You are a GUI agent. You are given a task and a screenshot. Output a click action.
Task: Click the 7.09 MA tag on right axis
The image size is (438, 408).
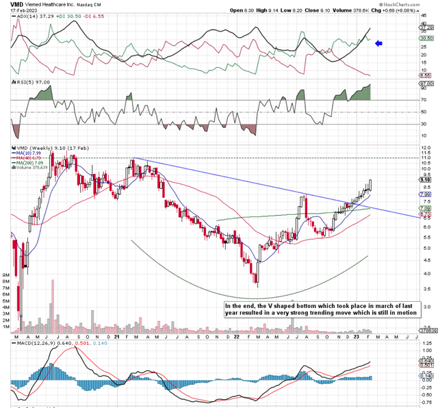(x=425, y=208)
